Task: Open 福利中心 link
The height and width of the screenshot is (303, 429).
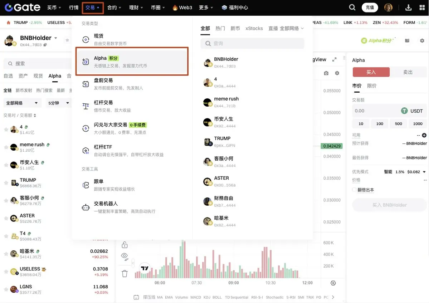Action: 235,8
